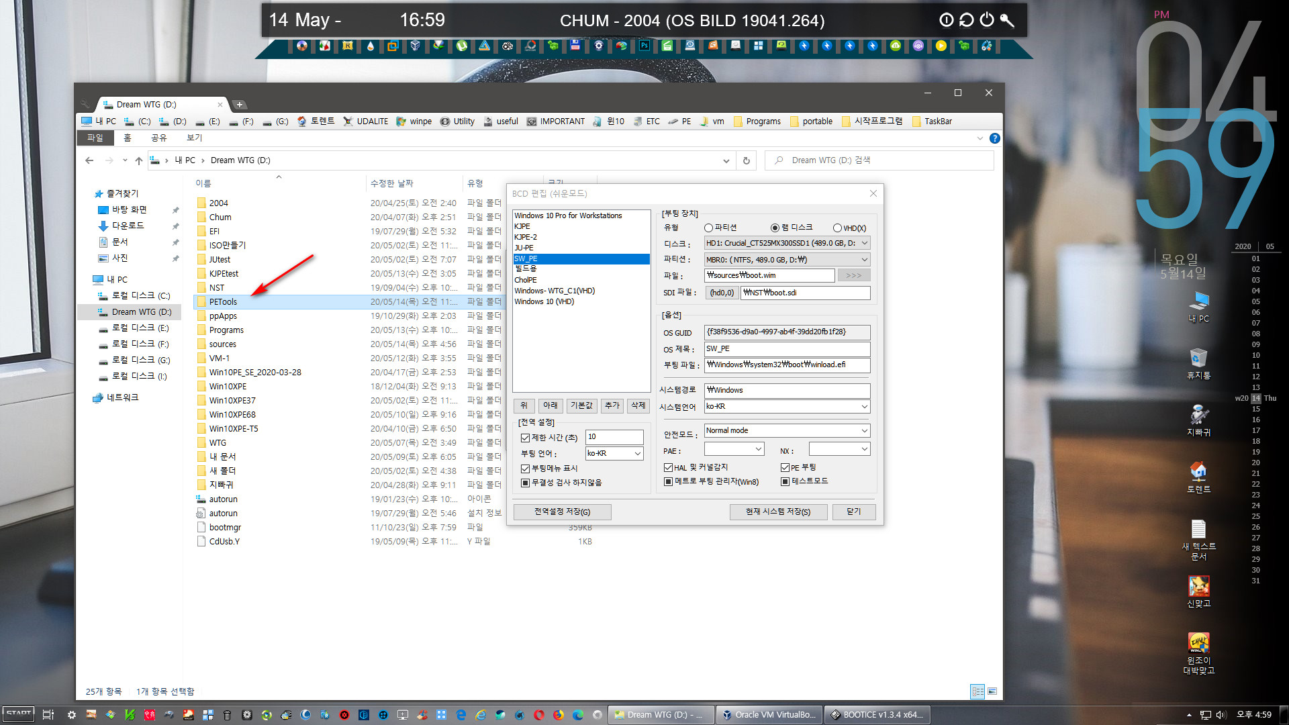1289x725 pixels.
Task: Open the 내 PC desktop icon
Action: click(1198, 307)
